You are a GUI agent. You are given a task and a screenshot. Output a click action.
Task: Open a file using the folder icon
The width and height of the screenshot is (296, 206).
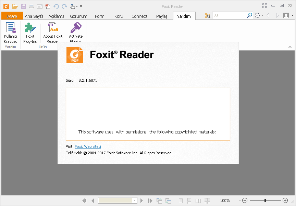point(15,7)
